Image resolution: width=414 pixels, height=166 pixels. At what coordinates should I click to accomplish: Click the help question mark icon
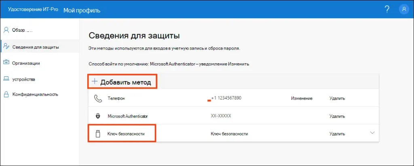pos(387,10)
